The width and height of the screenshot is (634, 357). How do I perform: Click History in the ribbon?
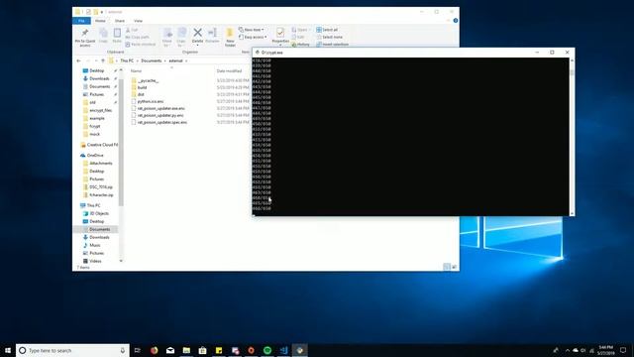300,44
